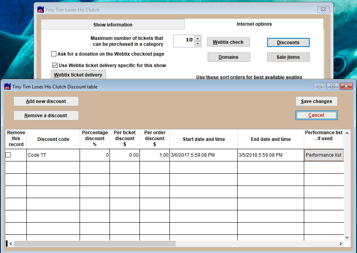
Task: Click the Sale items button
Action: (288, 57)
